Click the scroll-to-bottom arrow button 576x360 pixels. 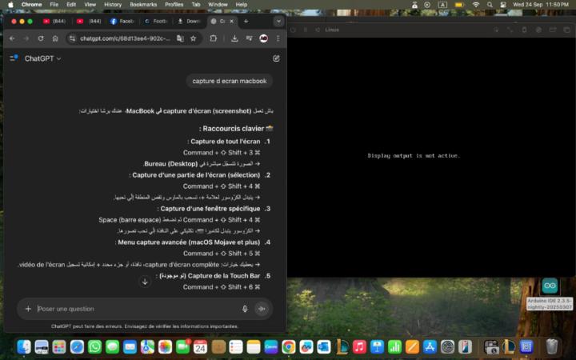click(x=145, y=282)
